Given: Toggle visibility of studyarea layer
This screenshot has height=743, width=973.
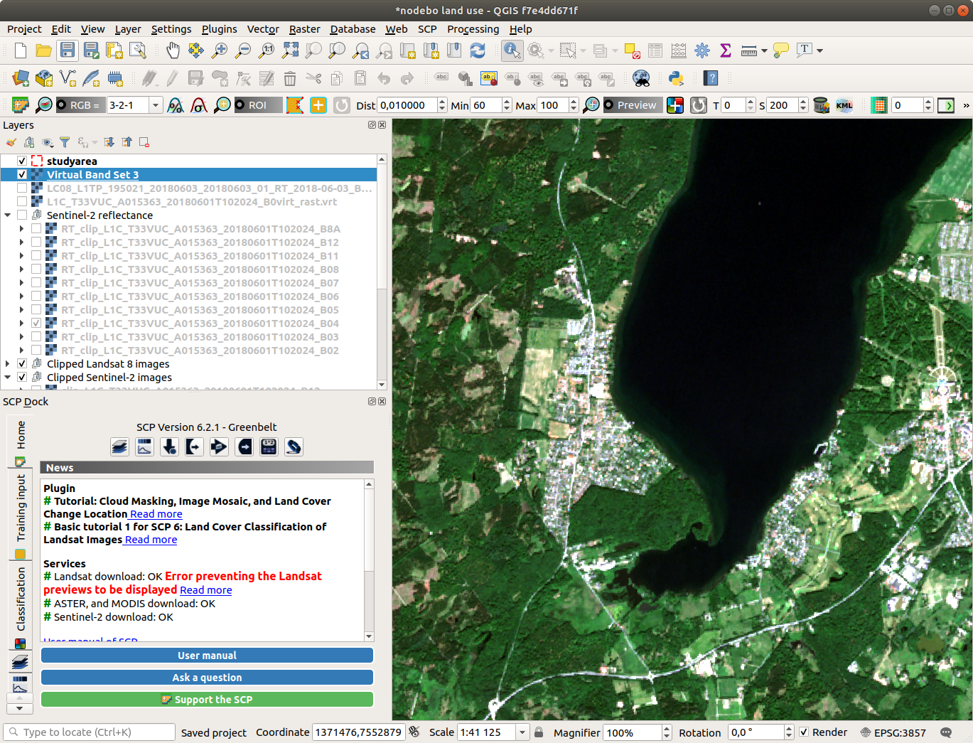Looking at the screenshot, I should coord(22,161).
